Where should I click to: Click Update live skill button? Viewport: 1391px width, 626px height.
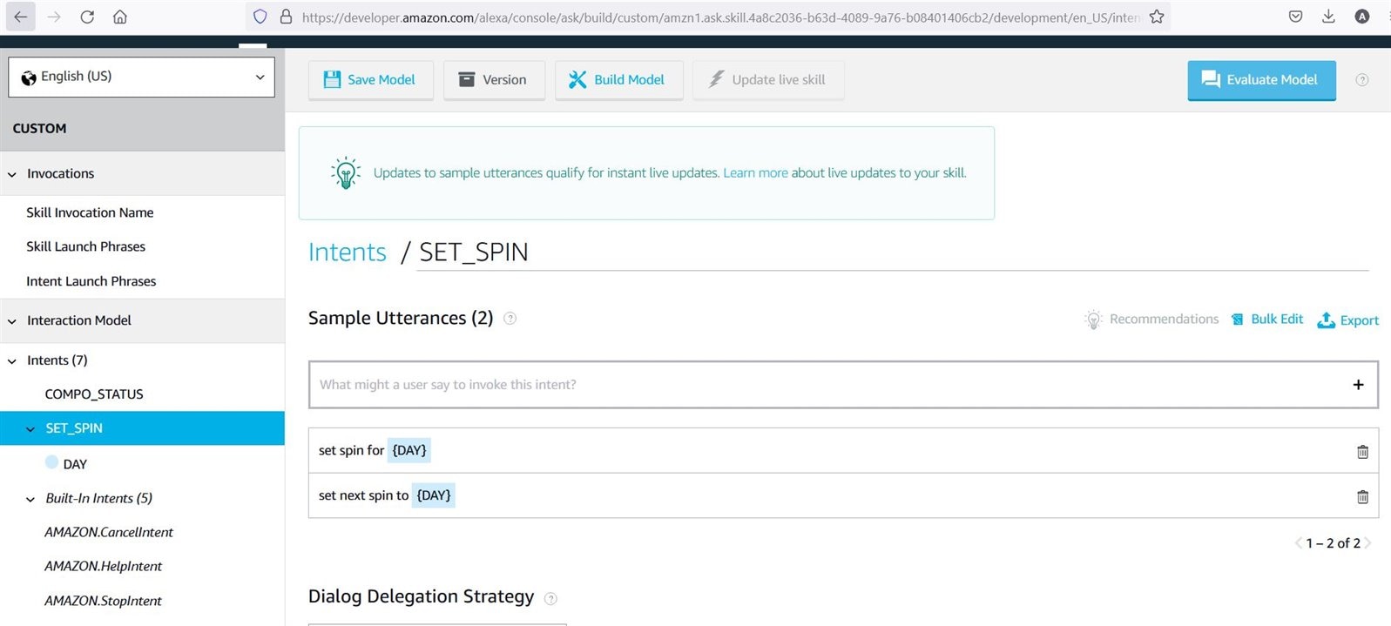768,80
